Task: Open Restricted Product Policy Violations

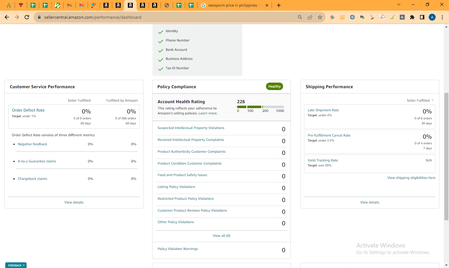Action: tap(186, 199)
